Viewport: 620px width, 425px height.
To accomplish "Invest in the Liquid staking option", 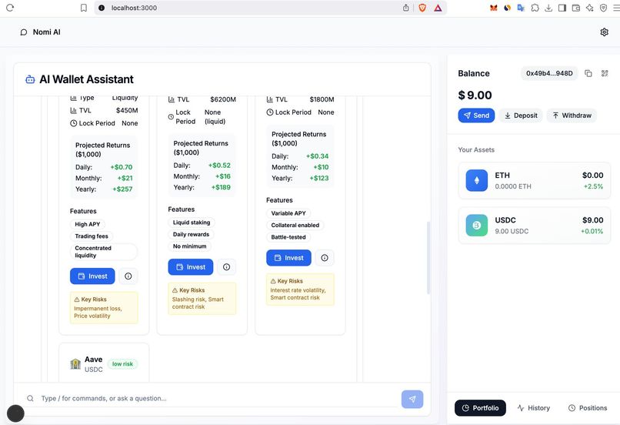I will tap(190, 267).
